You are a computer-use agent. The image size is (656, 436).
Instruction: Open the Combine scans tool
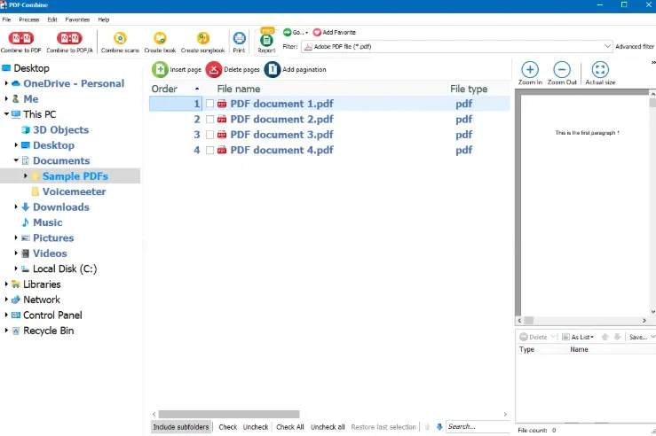tap(120, 43)
